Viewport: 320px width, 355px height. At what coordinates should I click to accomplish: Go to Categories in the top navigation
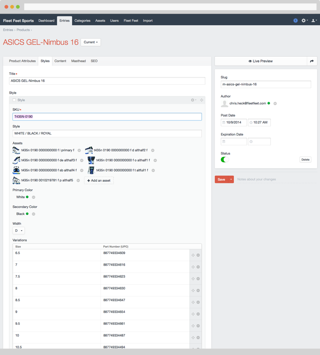[83, 20]
